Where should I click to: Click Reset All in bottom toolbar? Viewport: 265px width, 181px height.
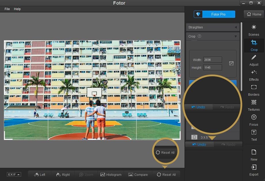(166, 175)
